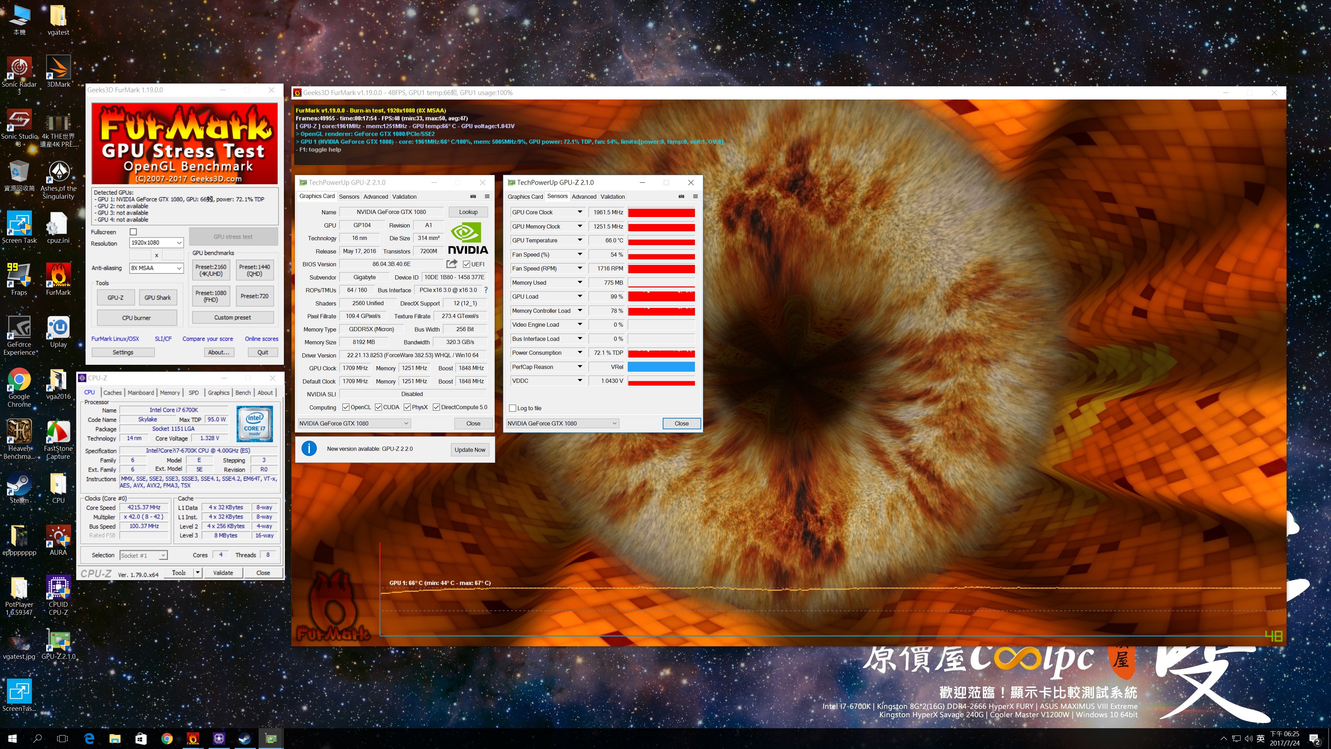1331x749 pixels.
Task: Open the 3DMark desktop icon
Action: (58, 71)
